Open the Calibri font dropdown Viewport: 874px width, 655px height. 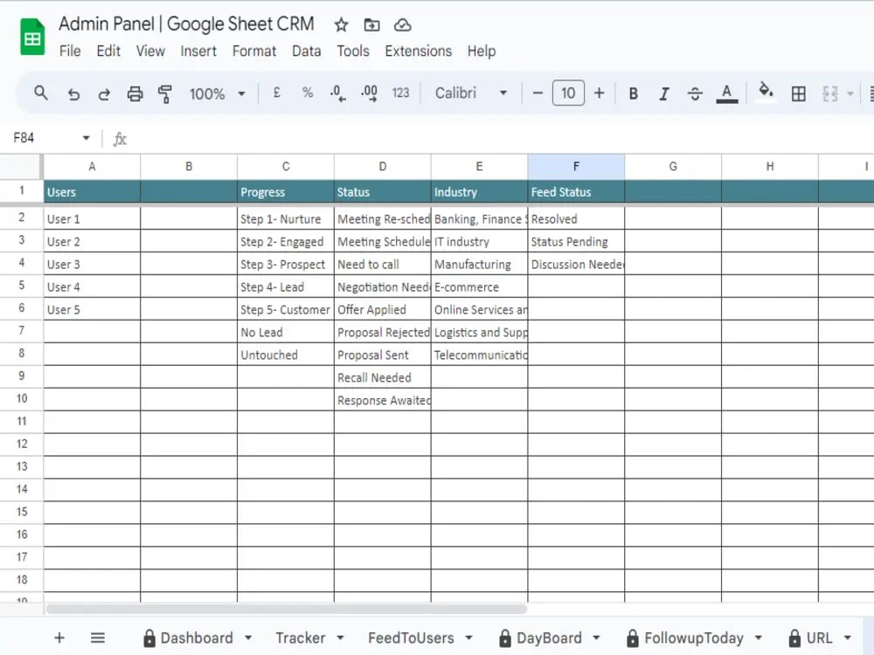click(x=470, y=93)
